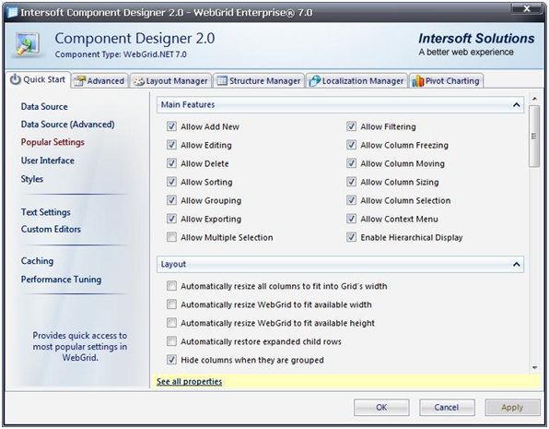The image size is (549, 429).
Task: Toggle Allow Sorting checkbox
Action: [x=171, y=182]
